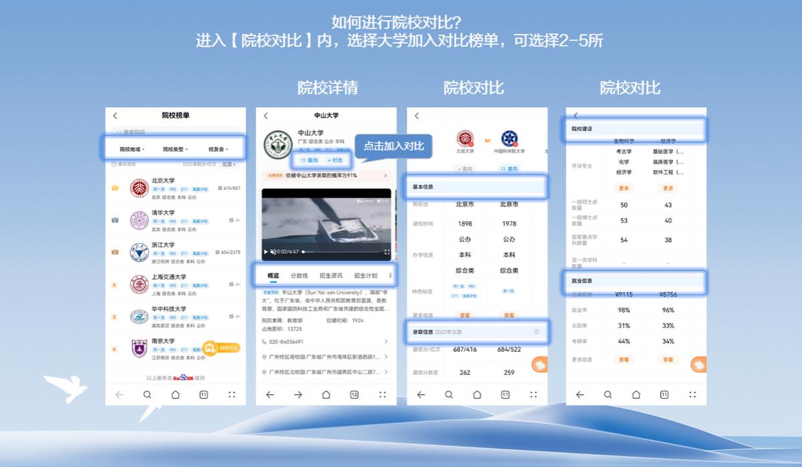802x467 pixels.
Task: Expand the 院校地域 filter dropdown
Action: point(131,149)
